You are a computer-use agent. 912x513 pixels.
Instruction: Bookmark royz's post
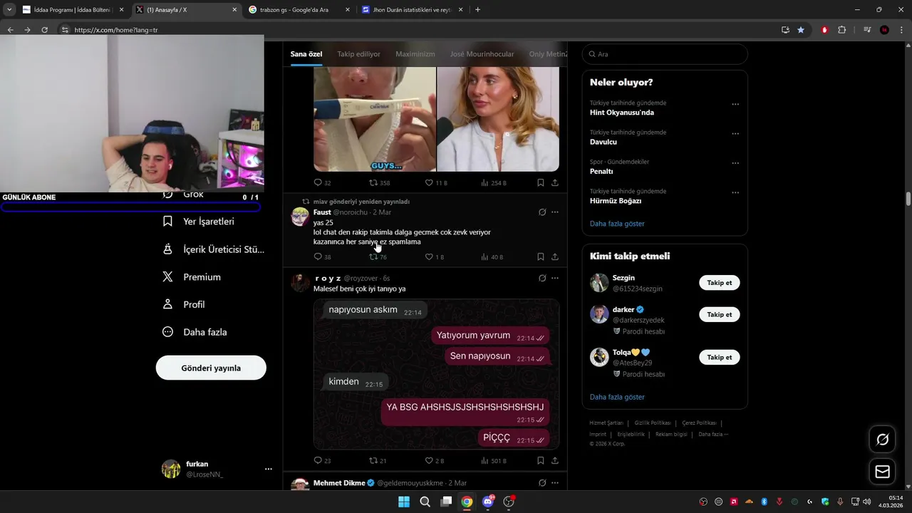click(x=541, y=460)
